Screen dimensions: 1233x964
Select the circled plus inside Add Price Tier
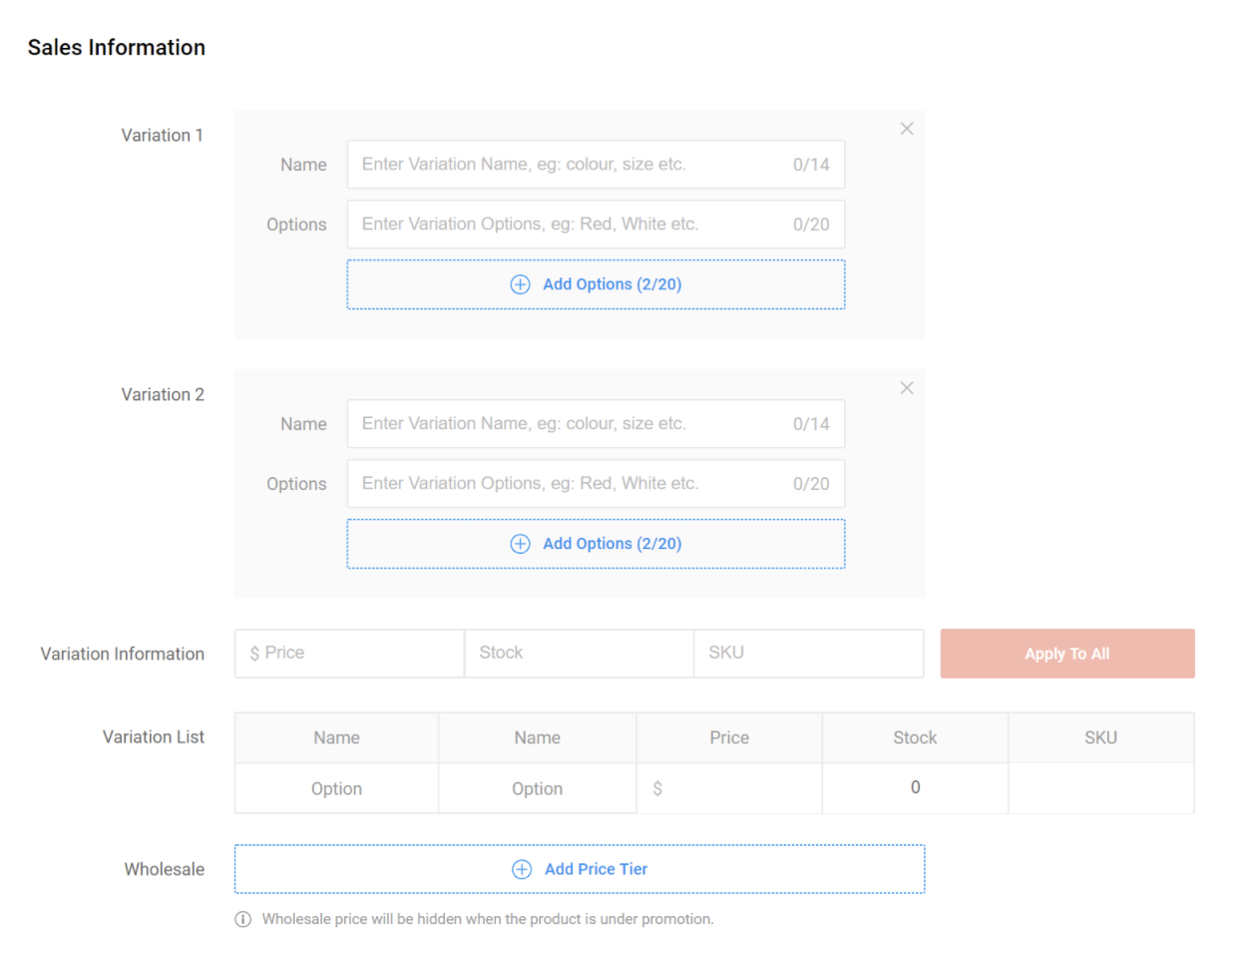pos(522,869)
